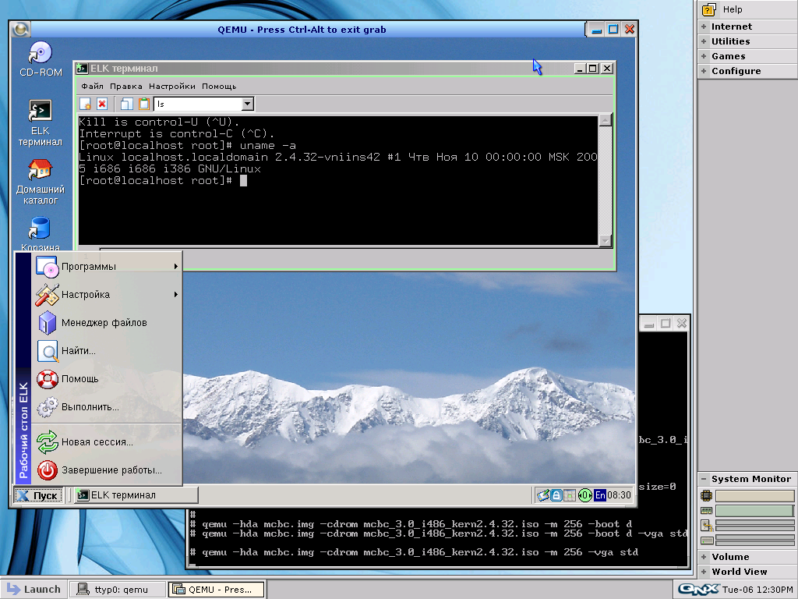Click the CPU usage bar in System Monitor
The image size is (798, 599).
[x=754, y=496]
